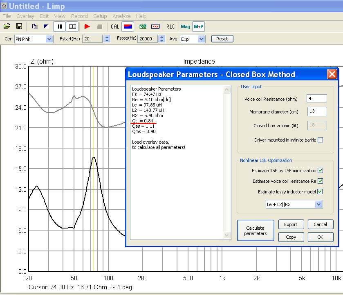Screen dimensions: 343x295
Task: Select the M+P magnitude and phase button
Action: coord(199,27)
